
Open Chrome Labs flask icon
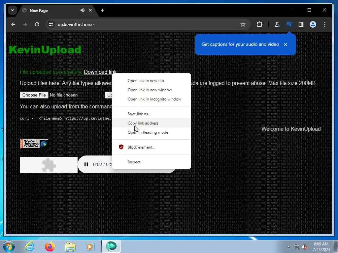point(277,24)
